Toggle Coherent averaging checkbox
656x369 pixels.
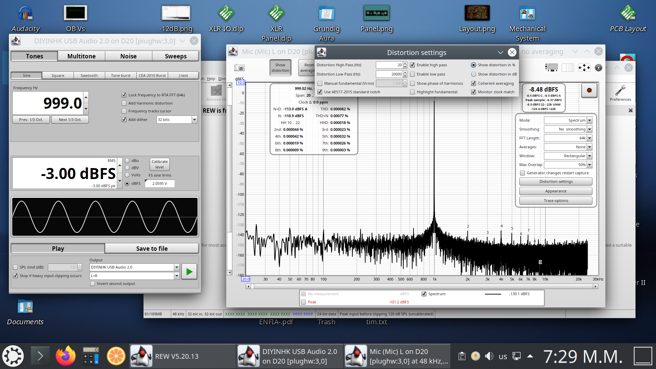pos(474,83)
